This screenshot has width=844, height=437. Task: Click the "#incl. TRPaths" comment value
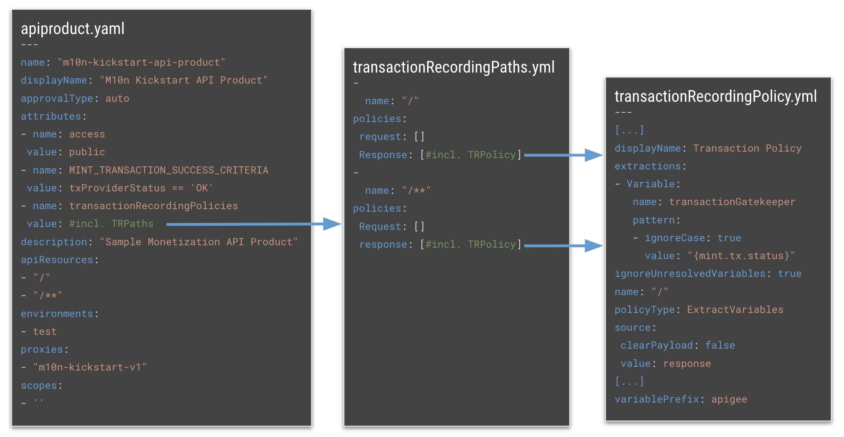111,224
